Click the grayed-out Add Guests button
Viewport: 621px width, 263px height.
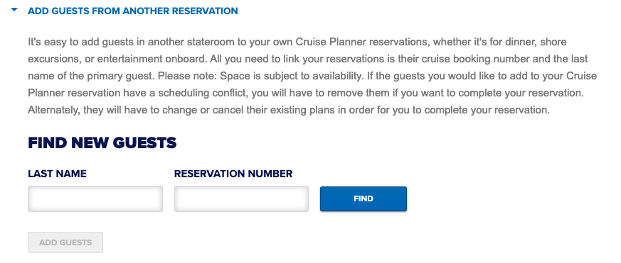pyautogui.click(x=65, y=242)
